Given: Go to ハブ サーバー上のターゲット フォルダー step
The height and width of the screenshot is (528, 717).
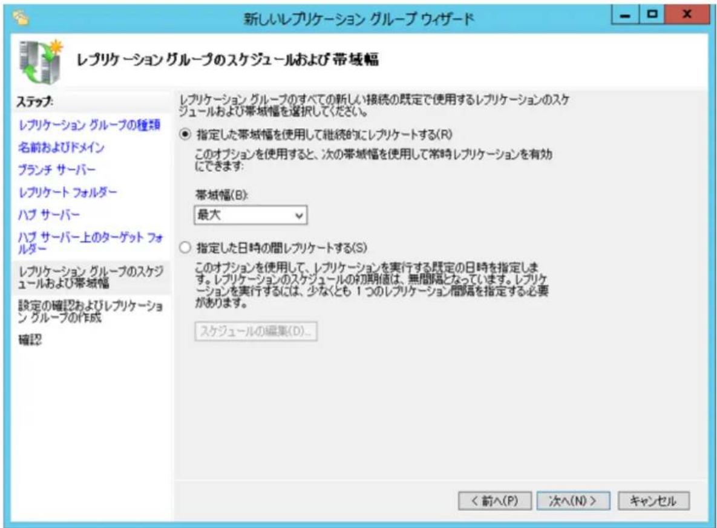Looking at the screenshot, I should coord(90,243).
